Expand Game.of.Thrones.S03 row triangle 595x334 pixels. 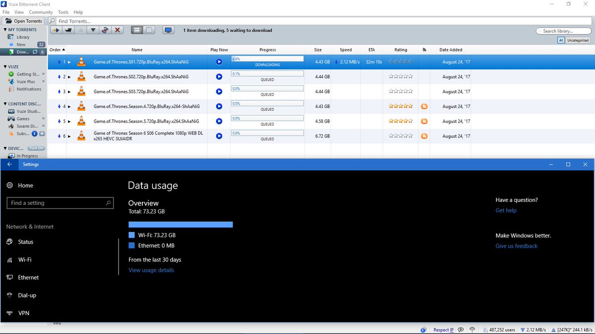(x=69, y=92)
